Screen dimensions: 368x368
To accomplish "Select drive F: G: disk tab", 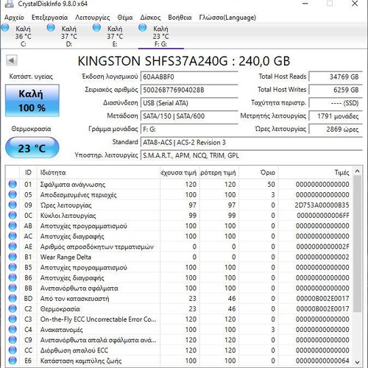I will pos(160,36).
